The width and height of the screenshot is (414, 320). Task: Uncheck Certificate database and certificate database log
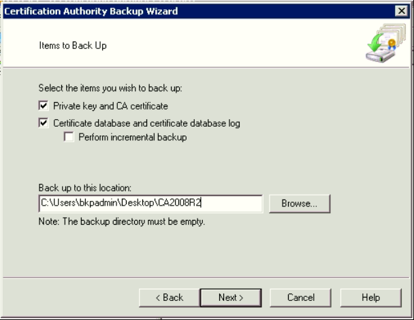point(44,123)
